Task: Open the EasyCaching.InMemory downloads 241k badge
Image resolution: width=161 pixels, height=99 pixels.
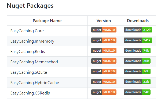Action: (138, 40)
